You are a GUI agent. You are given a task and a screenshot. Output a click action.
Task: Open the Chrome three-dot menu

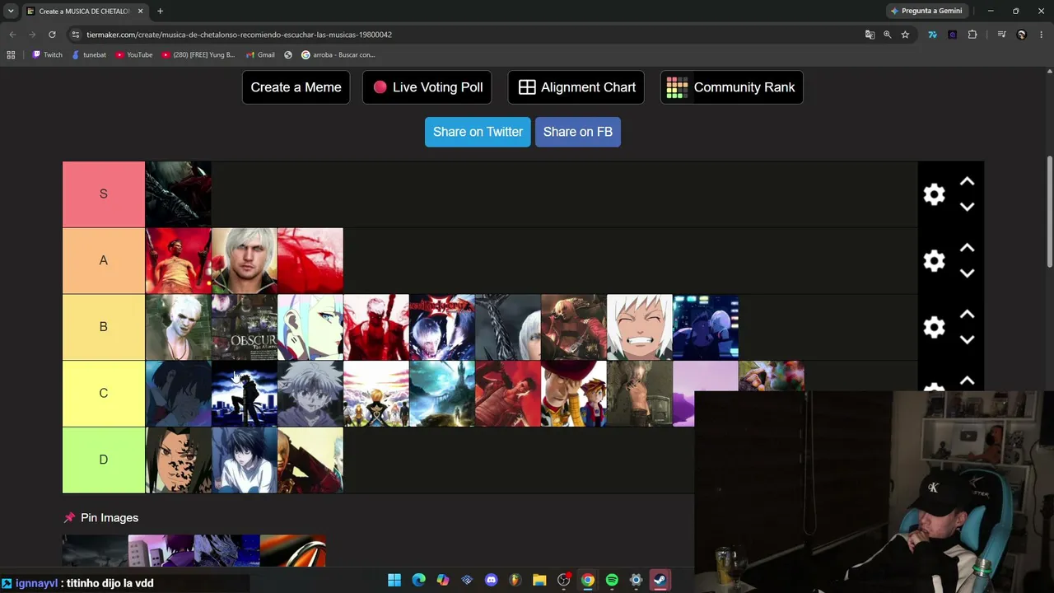tap(1042, 35)
